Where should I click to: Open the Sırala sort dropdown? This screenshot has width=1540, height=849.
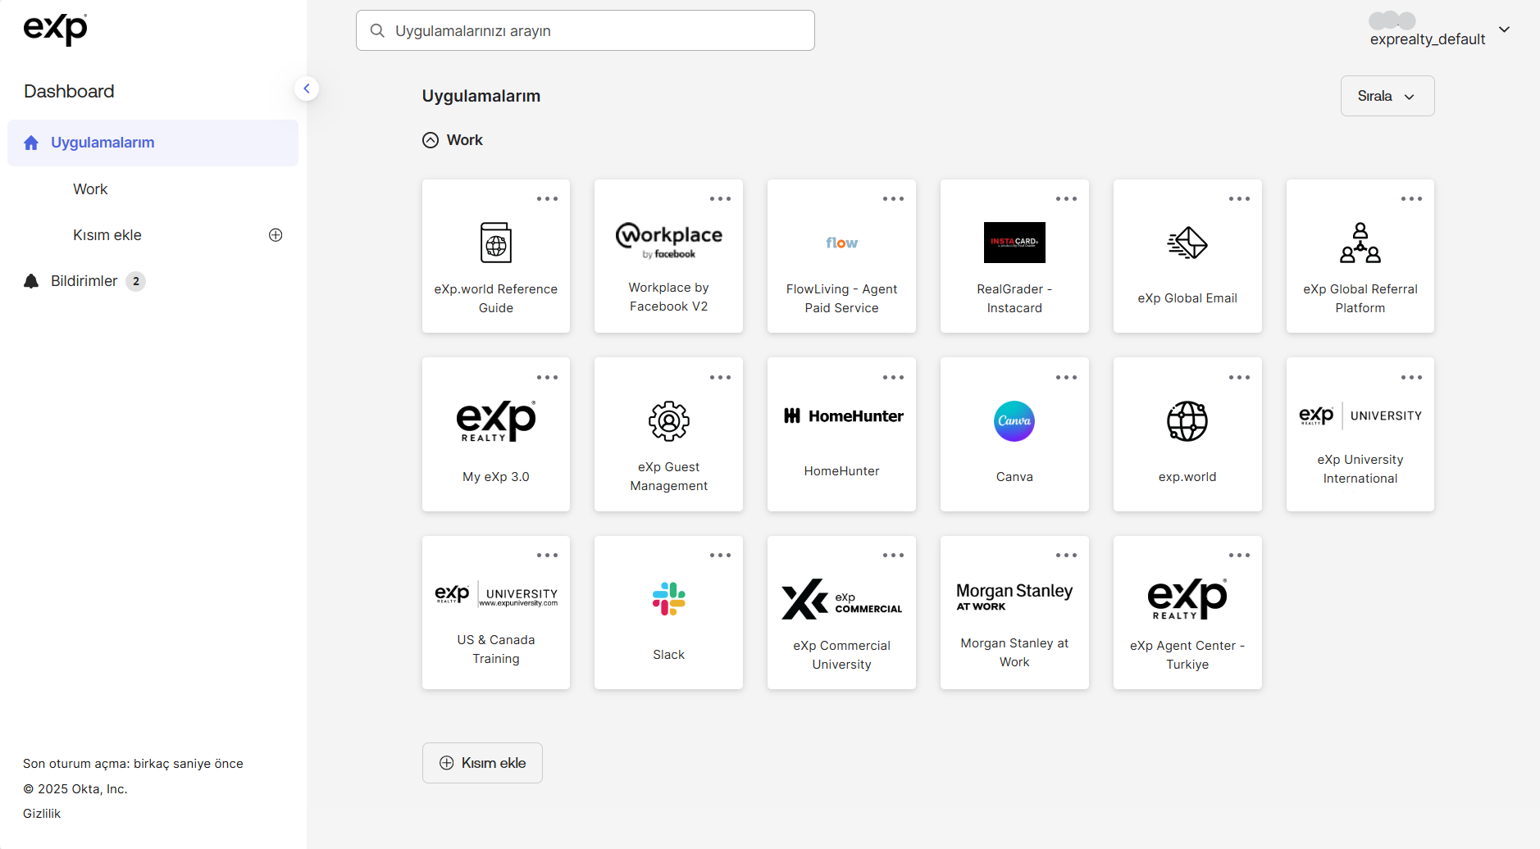1387,96
